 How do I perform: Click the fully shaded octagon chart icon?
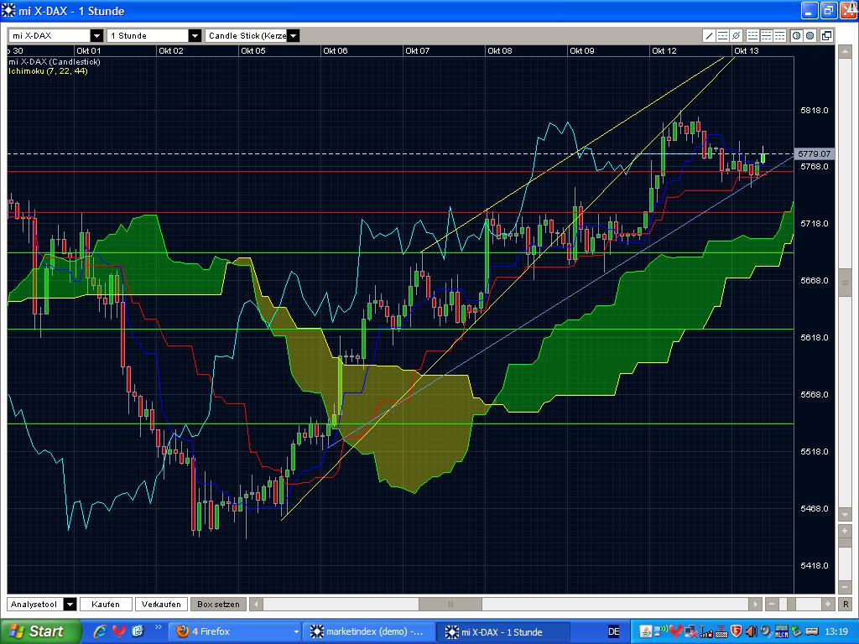810,35
